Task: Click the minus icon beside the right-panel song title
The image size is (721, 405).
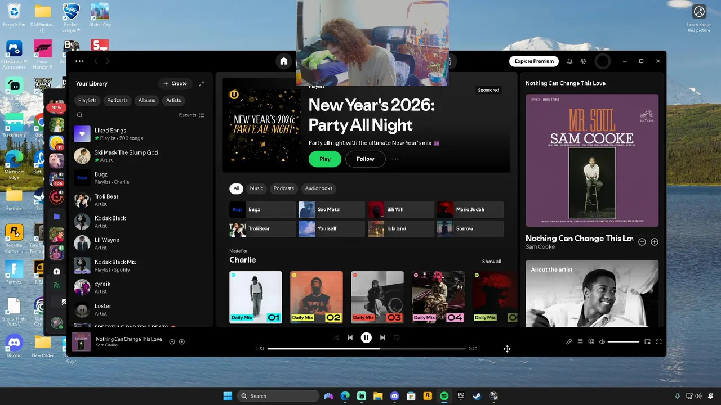Action: 642,242
